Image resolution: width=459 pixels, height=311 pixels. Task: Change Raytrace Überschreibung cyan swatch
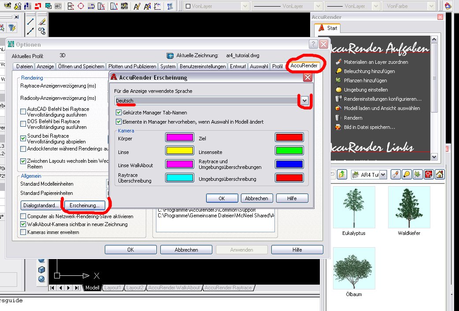point(180,178)
